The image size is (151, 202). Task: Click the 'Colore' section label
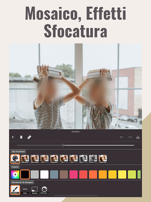pyautogui.click(x=15, y=167)
